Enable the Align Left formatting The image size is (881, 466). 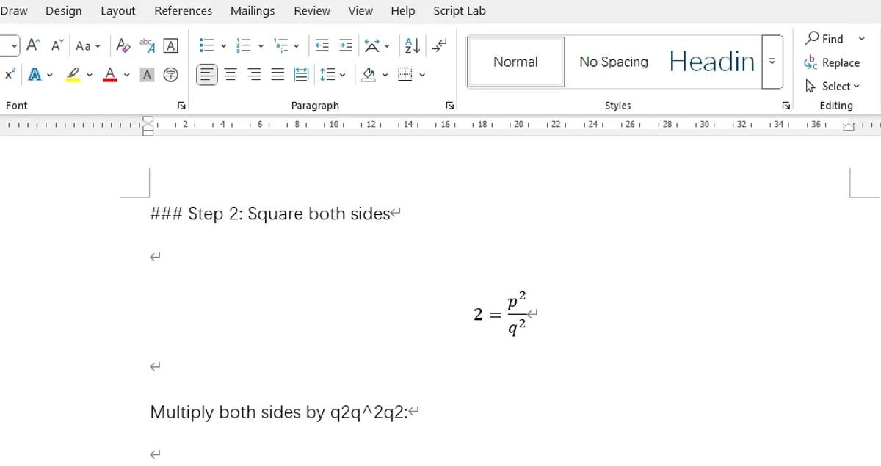[206, 74]
